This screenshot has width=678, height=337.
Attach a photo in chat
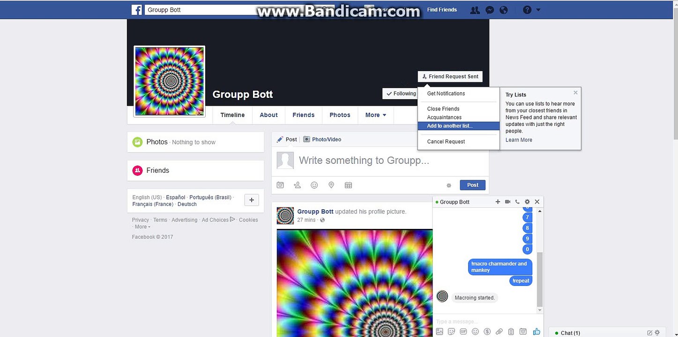point(440,332)
